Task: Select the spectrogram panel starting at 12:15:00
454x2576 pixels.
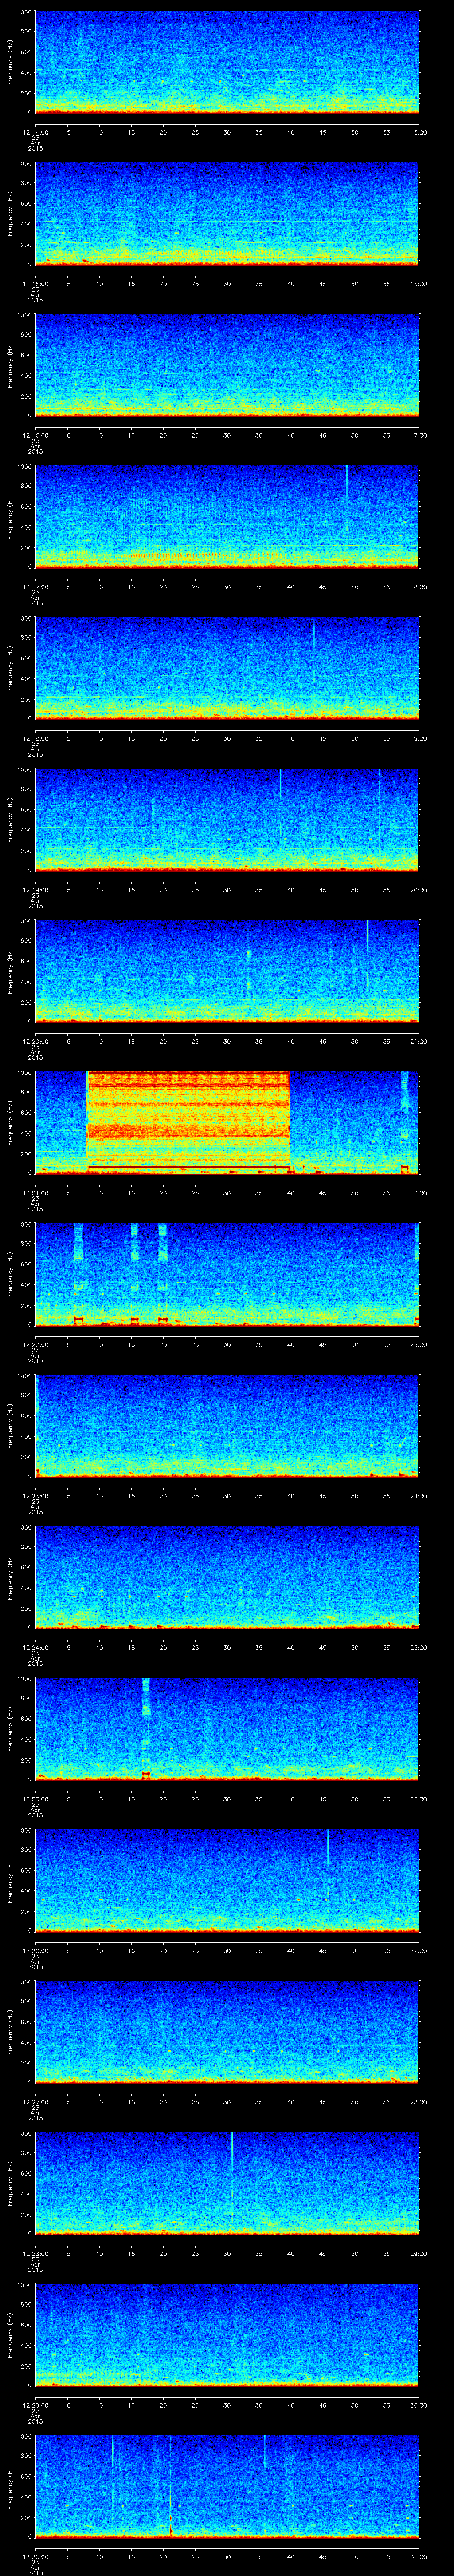Action: coord(227,213)
